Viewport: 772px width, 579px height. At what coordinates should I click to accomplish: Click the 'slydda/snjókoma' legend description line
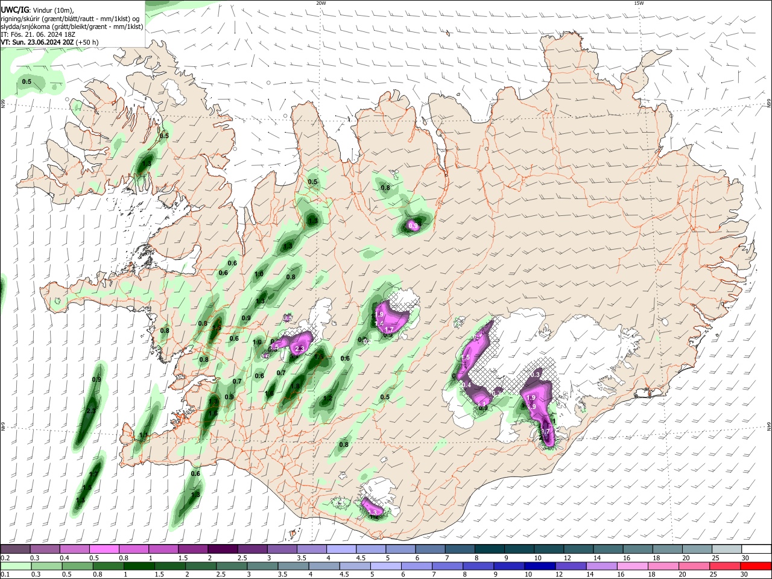[72, 27]
